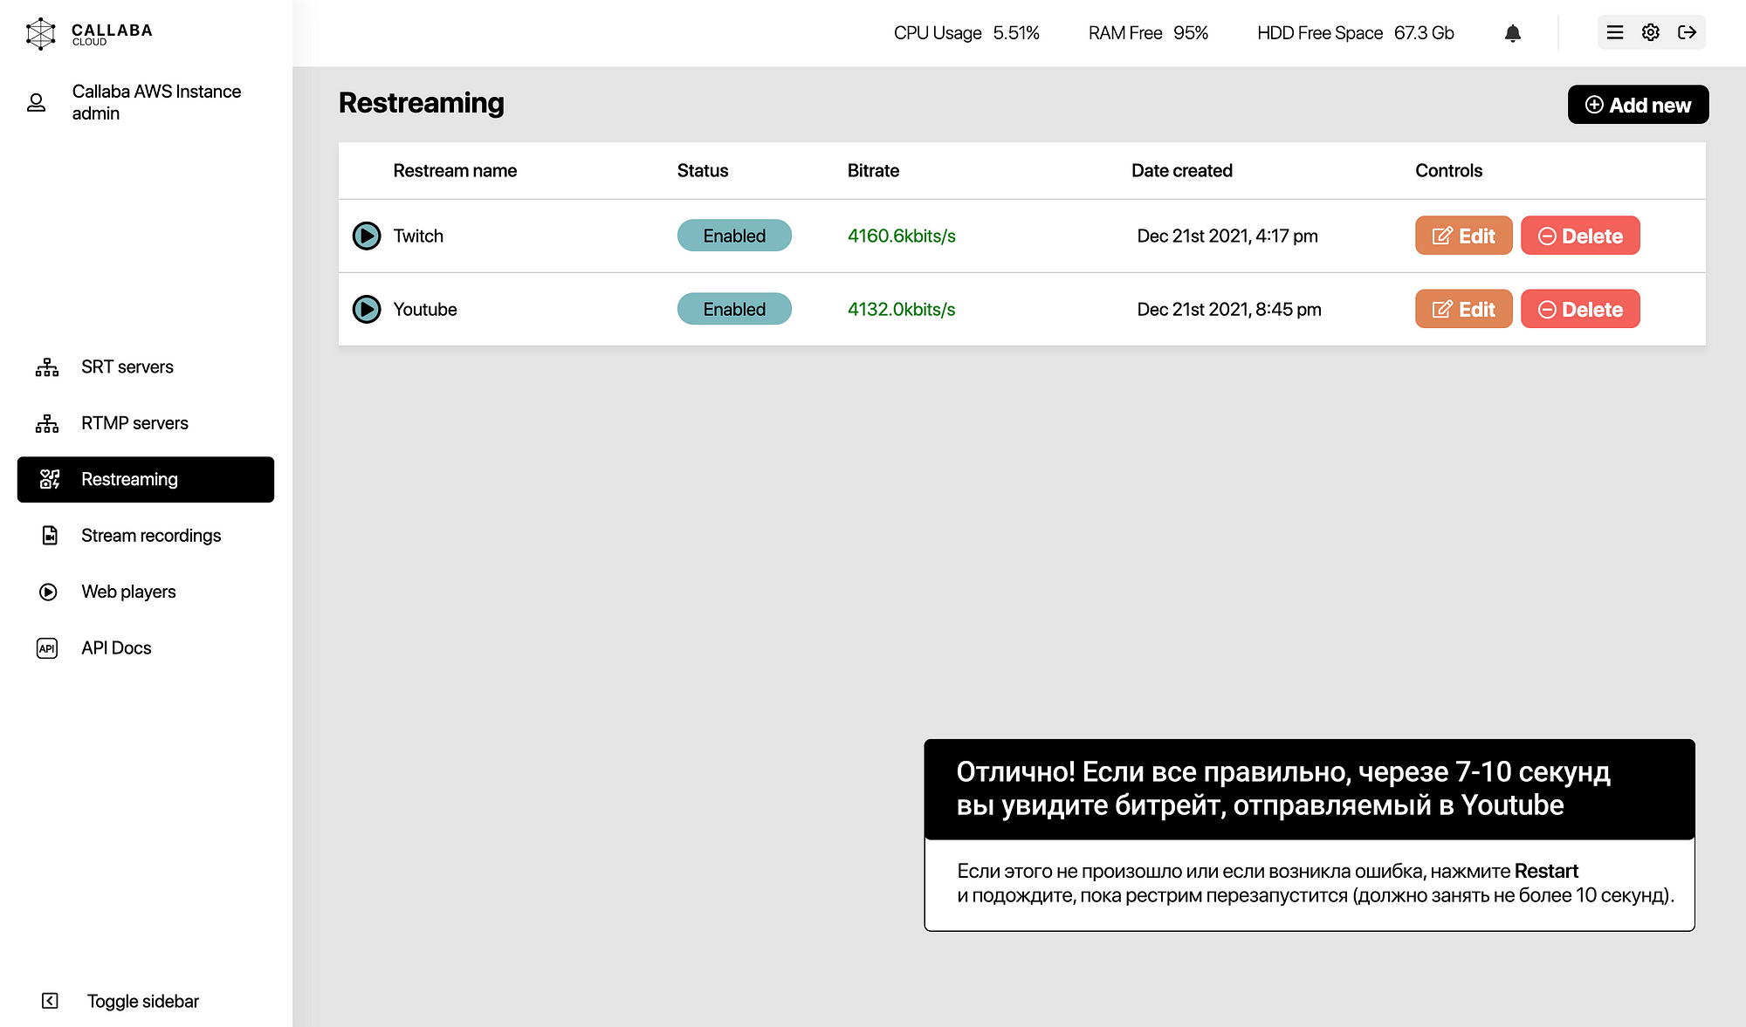This screenshot has height=1027, width=1746.
Task: Open the user profile icon
Action: tap(36, 103)
